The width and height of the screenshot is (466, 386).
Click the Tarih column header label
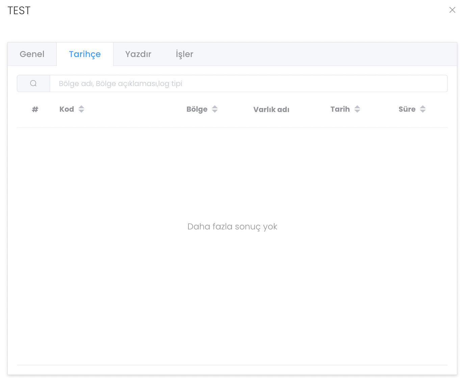pyautogui.click(x=340, y=109)
